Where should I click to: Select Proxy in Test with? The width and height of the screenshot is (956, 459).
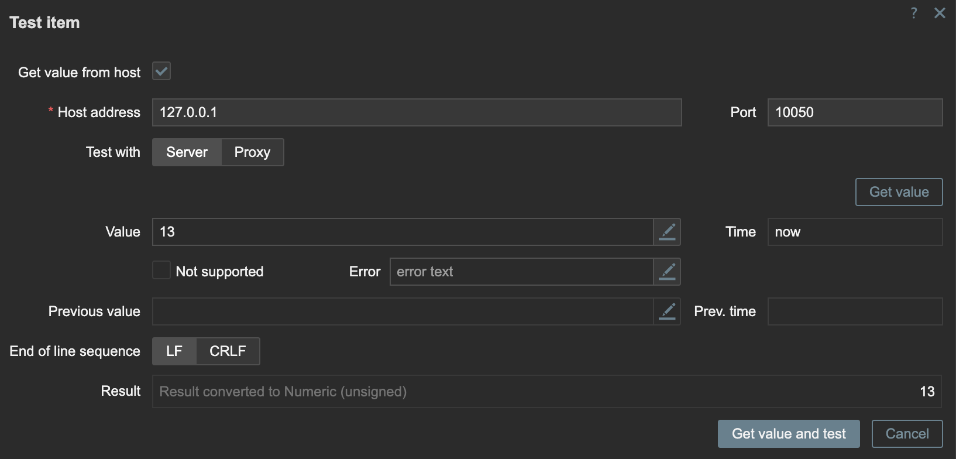coord(253,152)
